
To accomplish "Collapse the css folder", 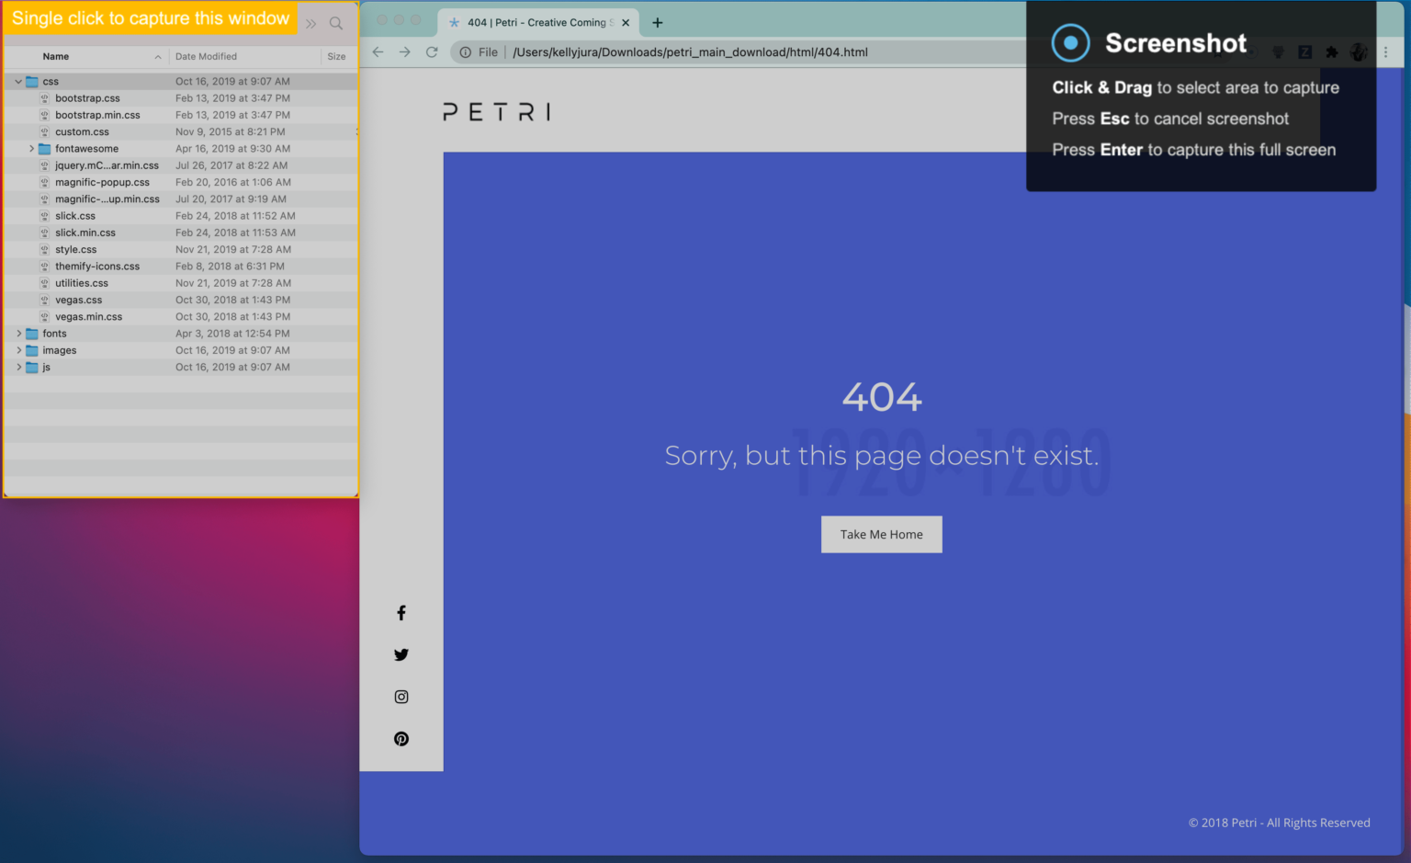I will (x=17, y=81).
